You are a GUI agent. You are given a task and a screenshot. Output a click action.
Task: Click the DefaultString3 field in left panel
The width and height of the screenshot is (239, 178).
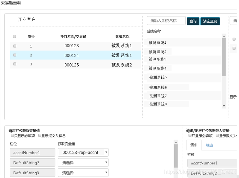(x=33, y=173)
